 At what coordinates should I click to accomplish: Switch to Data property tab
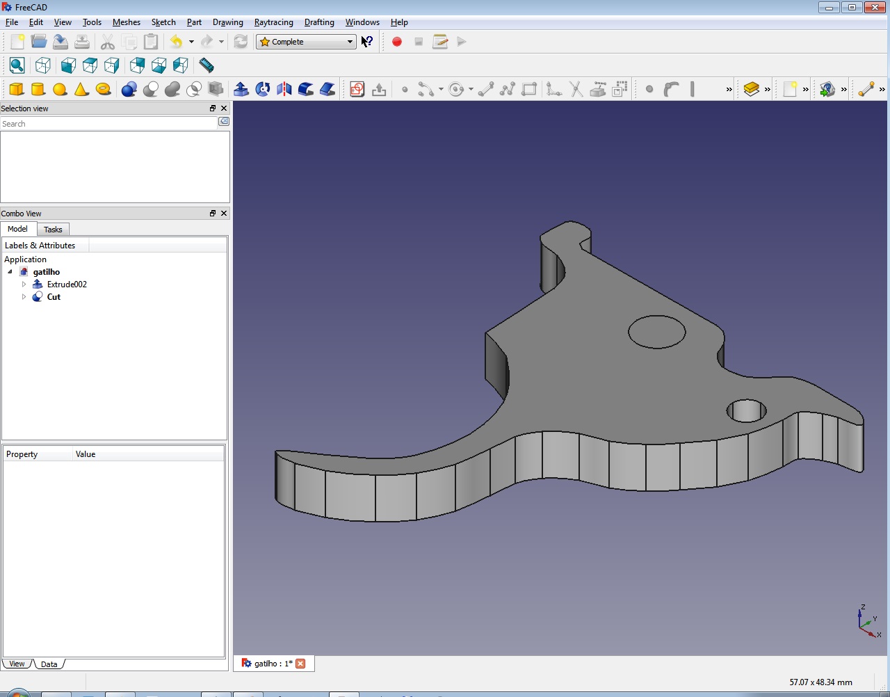point(49,664)
